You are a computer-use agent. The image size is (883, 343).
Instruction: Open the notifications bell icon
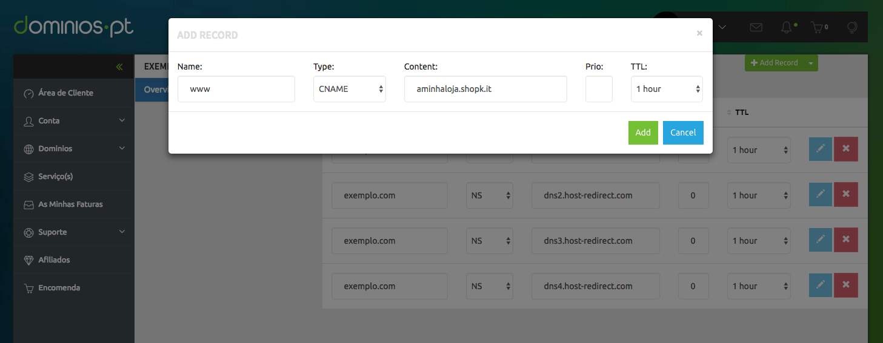tap(787, 27)
